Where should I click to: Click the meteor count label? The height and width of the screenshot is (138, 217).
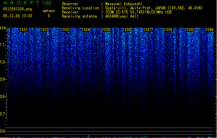tap(49, 11)
